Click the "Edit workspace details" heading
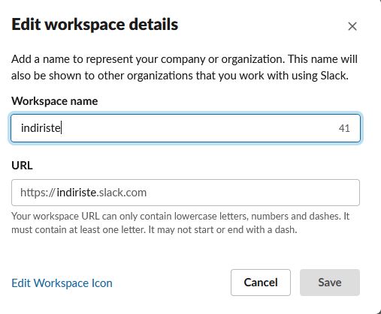 point(95,25)
